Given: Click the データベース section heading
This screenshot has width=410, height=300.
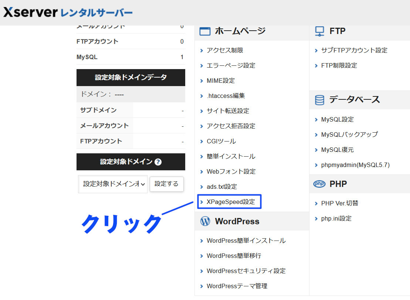Looking at the screenshot, I should pos(355,100).
